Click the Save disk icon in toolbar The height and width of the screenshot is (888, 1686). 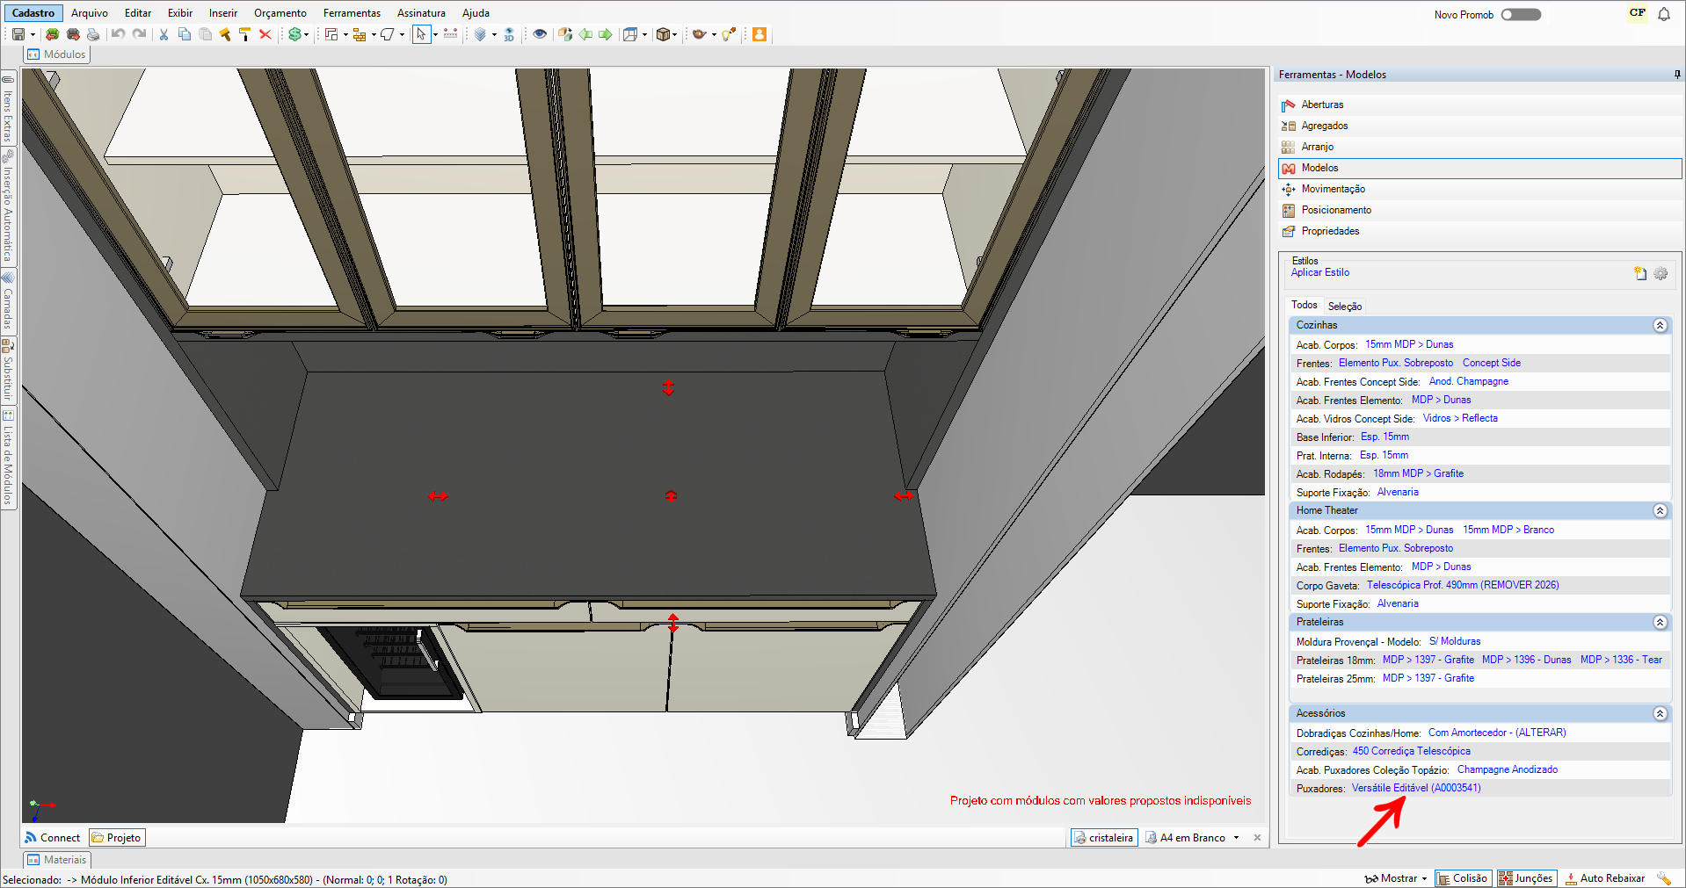point(18,34)
